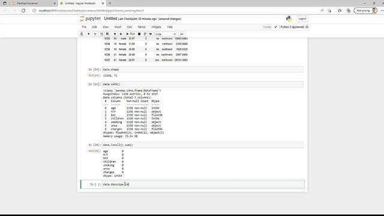The image size is (384, 216).
Task: Open the Edit menu
Action: (x=95, y=27)
